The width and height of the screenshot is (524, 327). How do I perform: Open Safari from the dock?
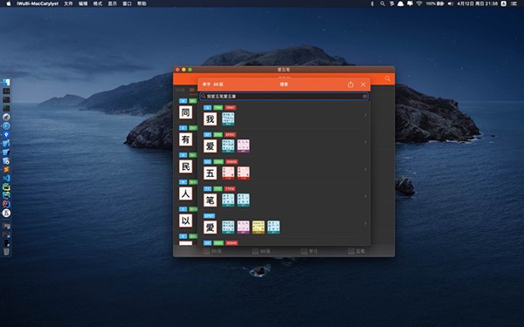[x=6, y=126]
